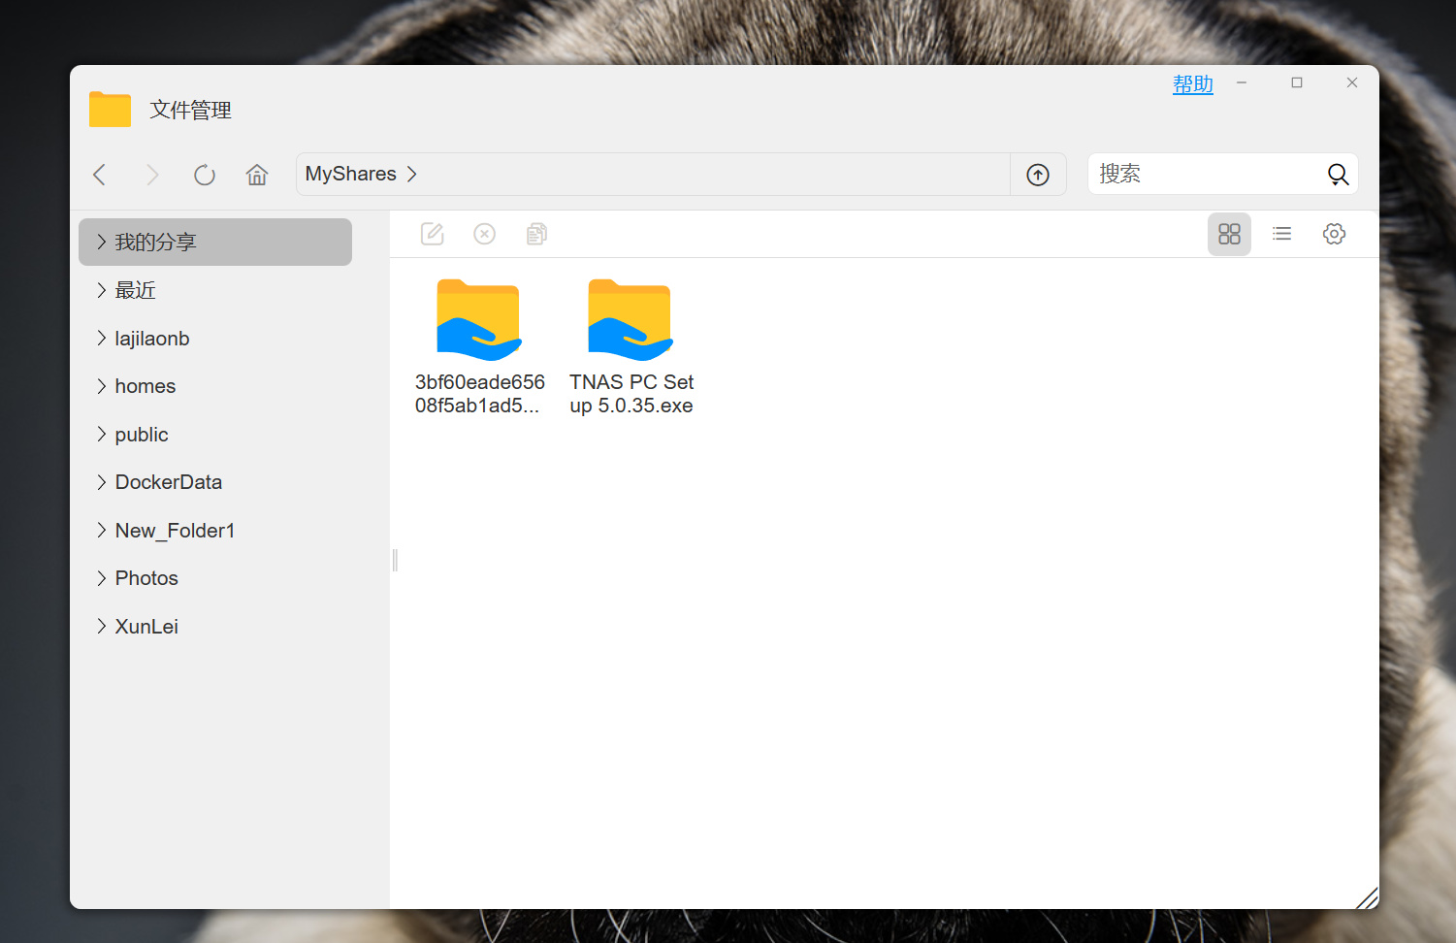Refresh the current folder view
Image resolution: width=1456 pixels, height=943 pixels.
(205, 175)
